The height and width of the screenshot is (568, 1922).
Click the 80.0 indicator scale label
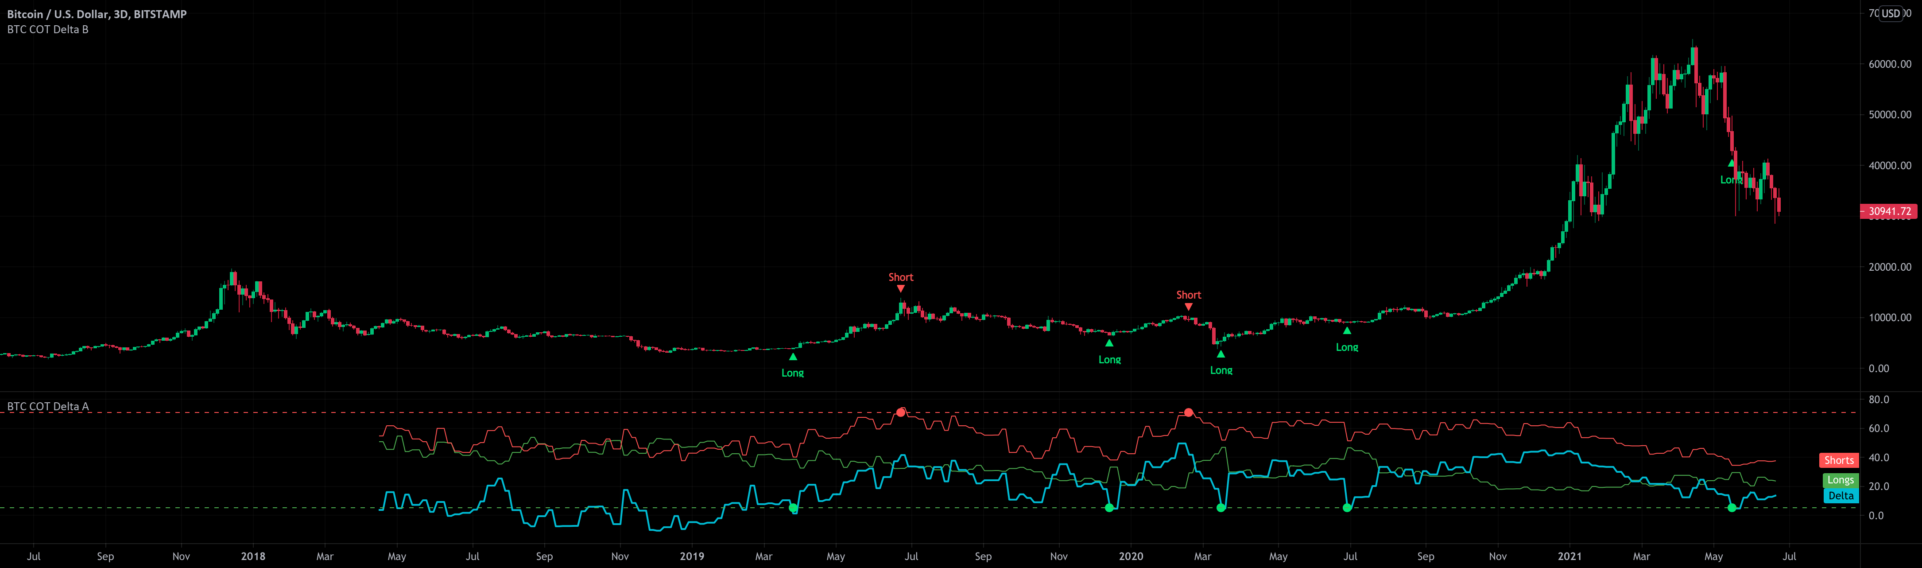tap(1879, 400)
